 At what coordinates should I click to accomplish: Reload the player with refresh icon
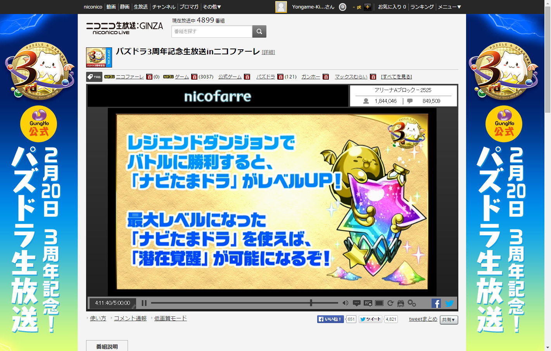[x=390, y=303]
